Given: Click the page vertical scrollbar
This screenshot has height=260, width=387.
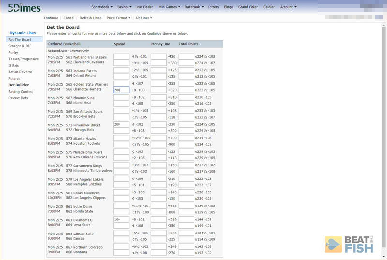Looking at the screenshot, I should pyautogui.click(x=384, y=140).
